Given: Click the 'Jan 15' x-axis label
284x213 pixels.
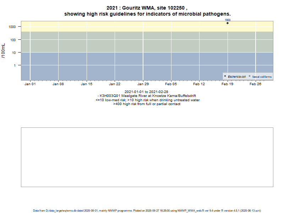Looking at the screenshot, I should pyautogui.click(x=87, y=84).
